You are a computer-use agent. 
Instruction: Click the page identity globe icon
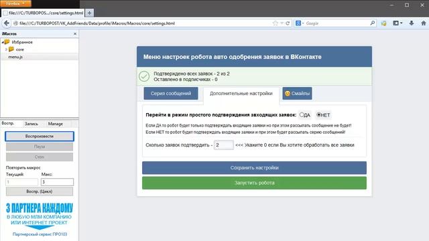[15, 23]
